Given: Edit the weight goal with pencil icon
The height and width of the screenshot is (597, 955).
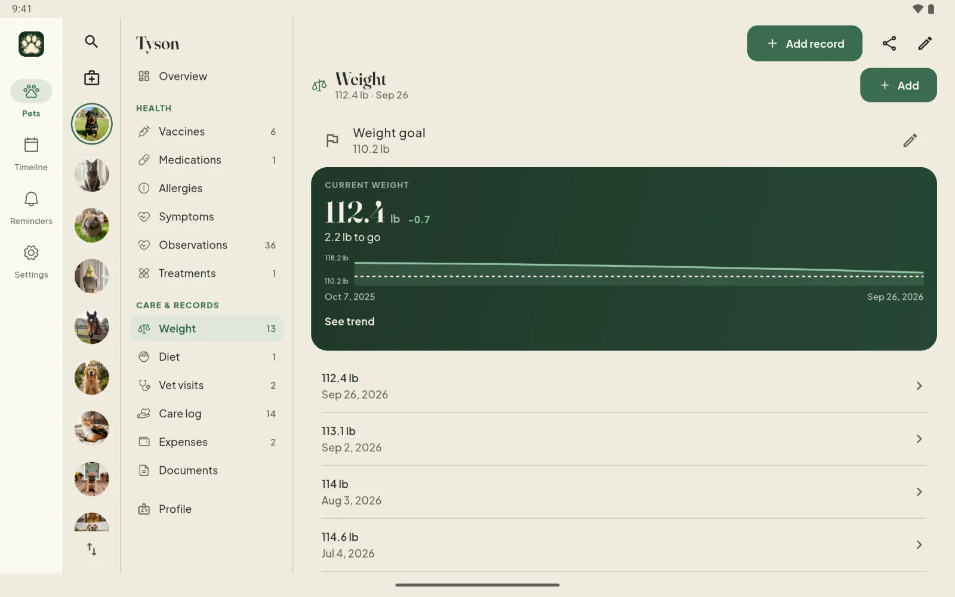Looking at the screenshot, I should click(910, 140).
